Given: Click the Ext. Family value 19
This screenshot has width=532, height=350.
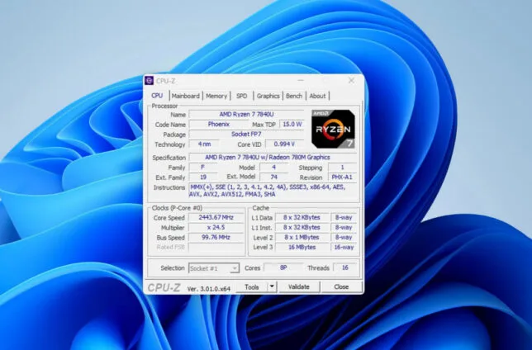Looking at the screenshot, I should [203, 177].
